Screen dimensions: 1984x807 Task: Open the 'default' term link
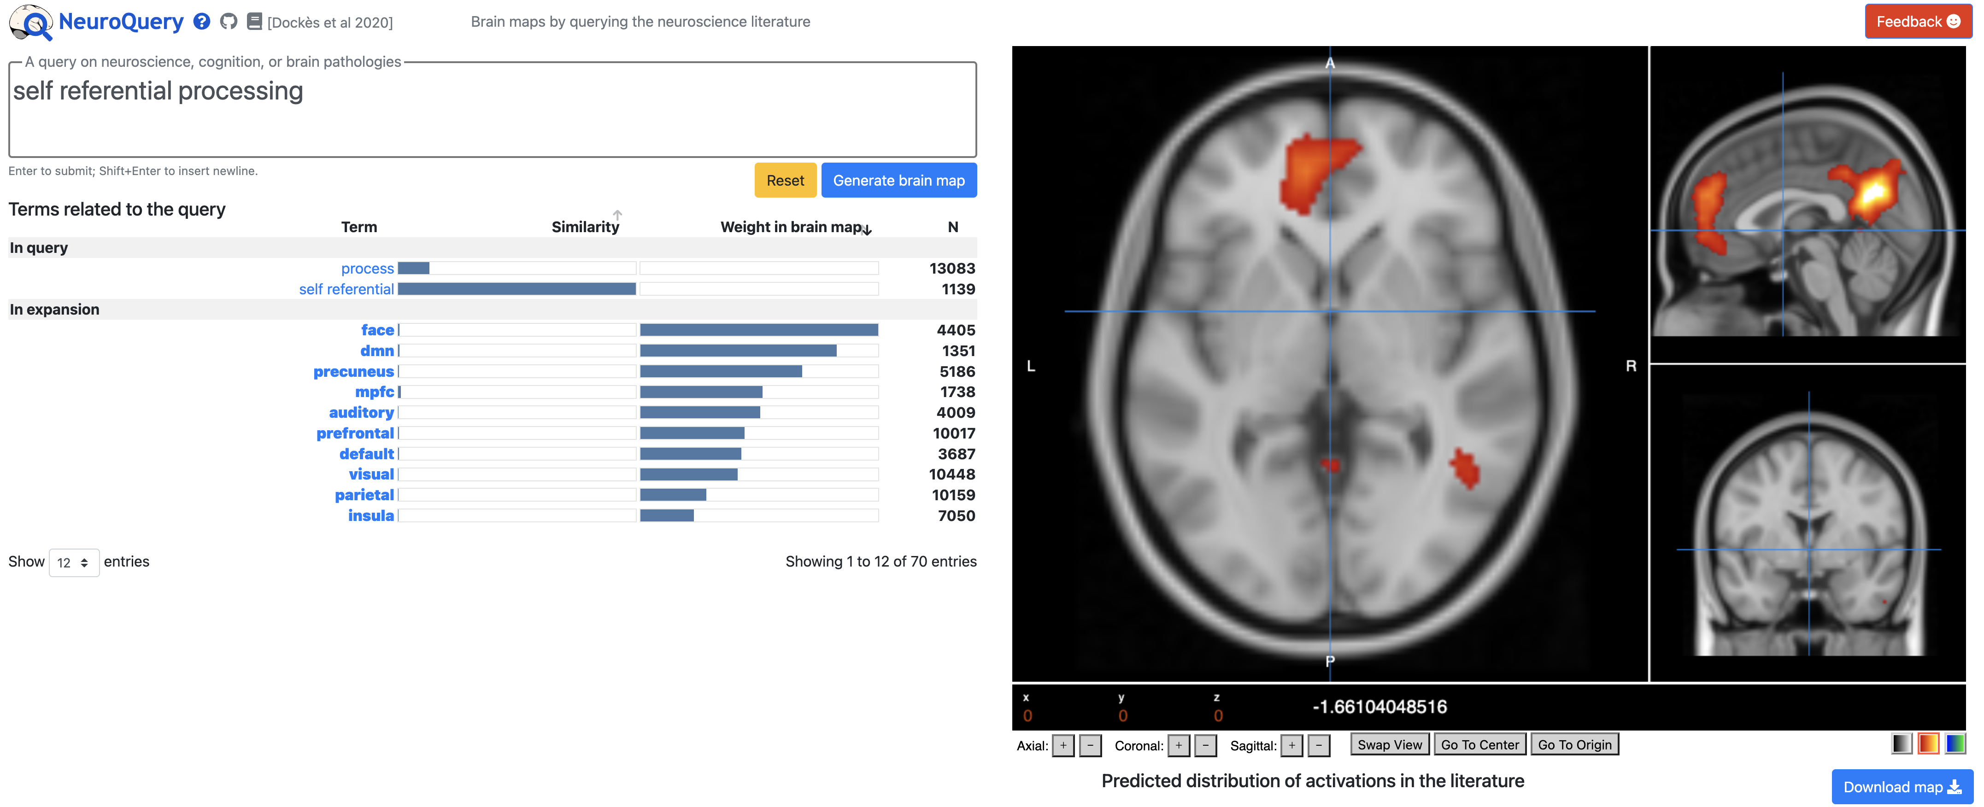pyautogui.click(x=367, y=454)
